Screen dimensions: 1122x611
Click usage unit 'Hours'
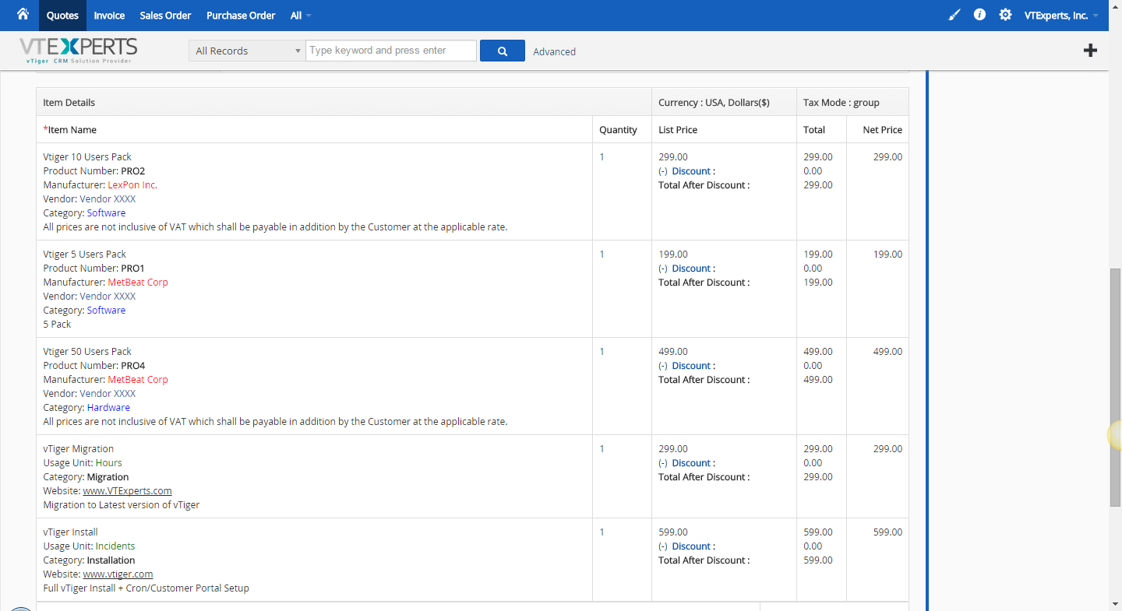(x=109, y=463)
